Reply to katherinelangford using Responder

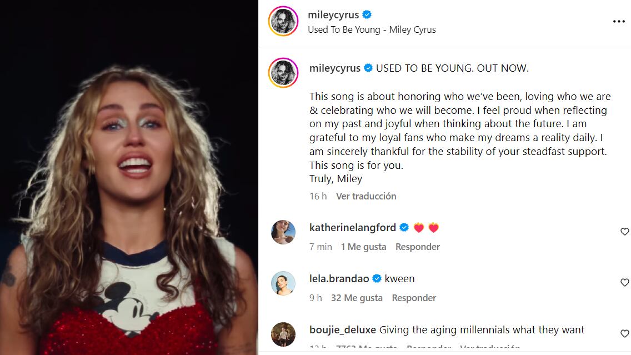417,246
